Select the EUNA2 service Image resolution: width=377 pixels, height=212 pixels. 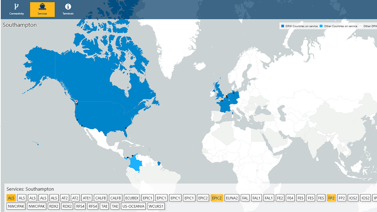point(232,198)
